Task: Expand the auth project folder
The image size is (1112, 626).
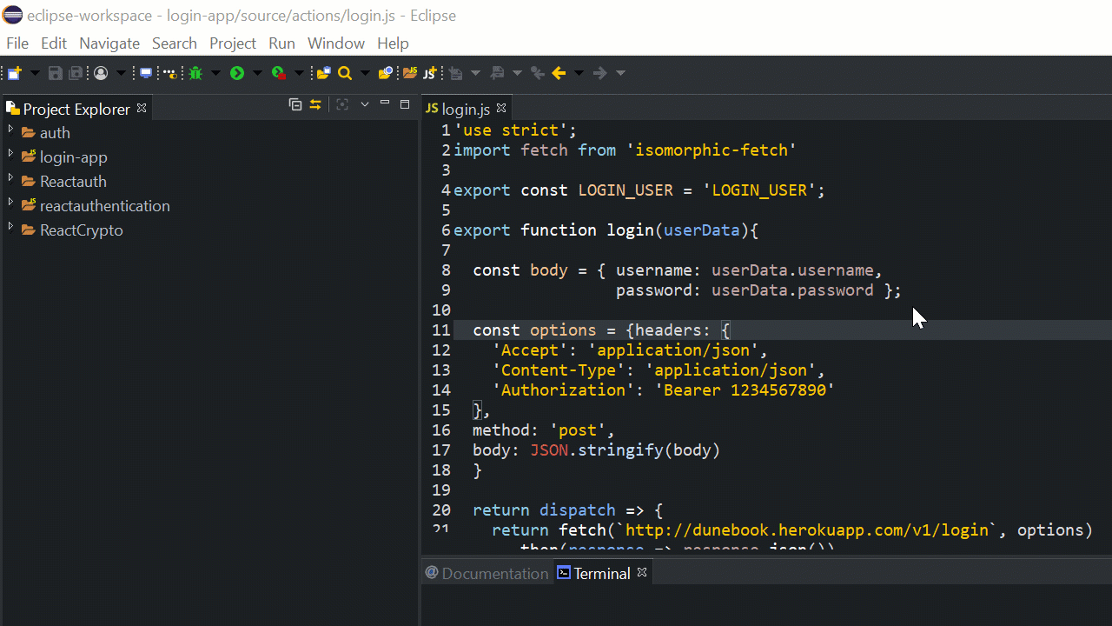Action: coord(10,130)
